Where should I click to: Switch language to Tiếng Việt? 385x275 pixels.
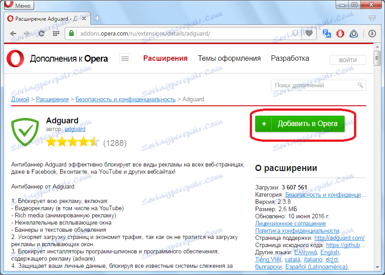pyautogui.click(x=268, y=260)
